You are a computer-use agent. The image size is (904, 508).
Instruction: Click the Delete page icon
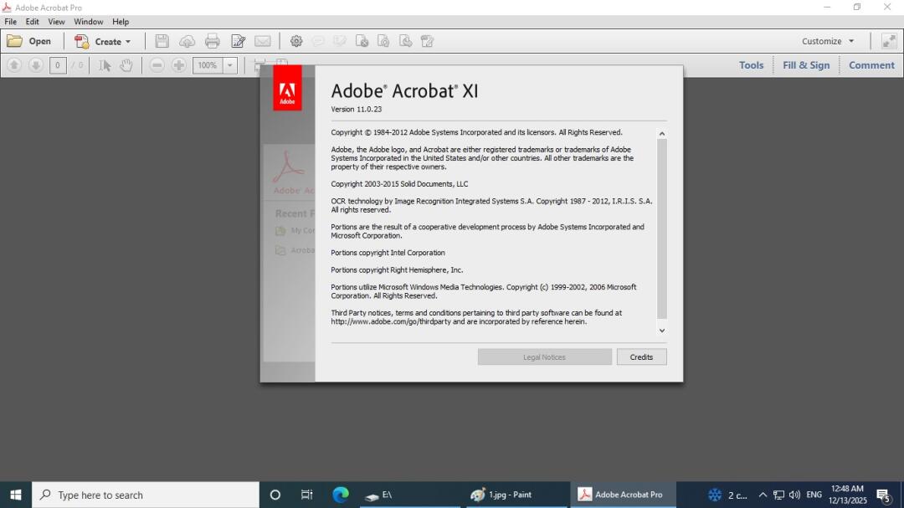[x=362, y=41]
